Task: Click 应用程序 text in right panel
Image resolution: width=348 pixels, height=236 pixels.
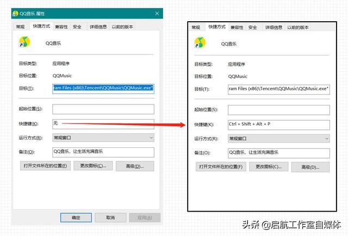Action: coord(237,64)
